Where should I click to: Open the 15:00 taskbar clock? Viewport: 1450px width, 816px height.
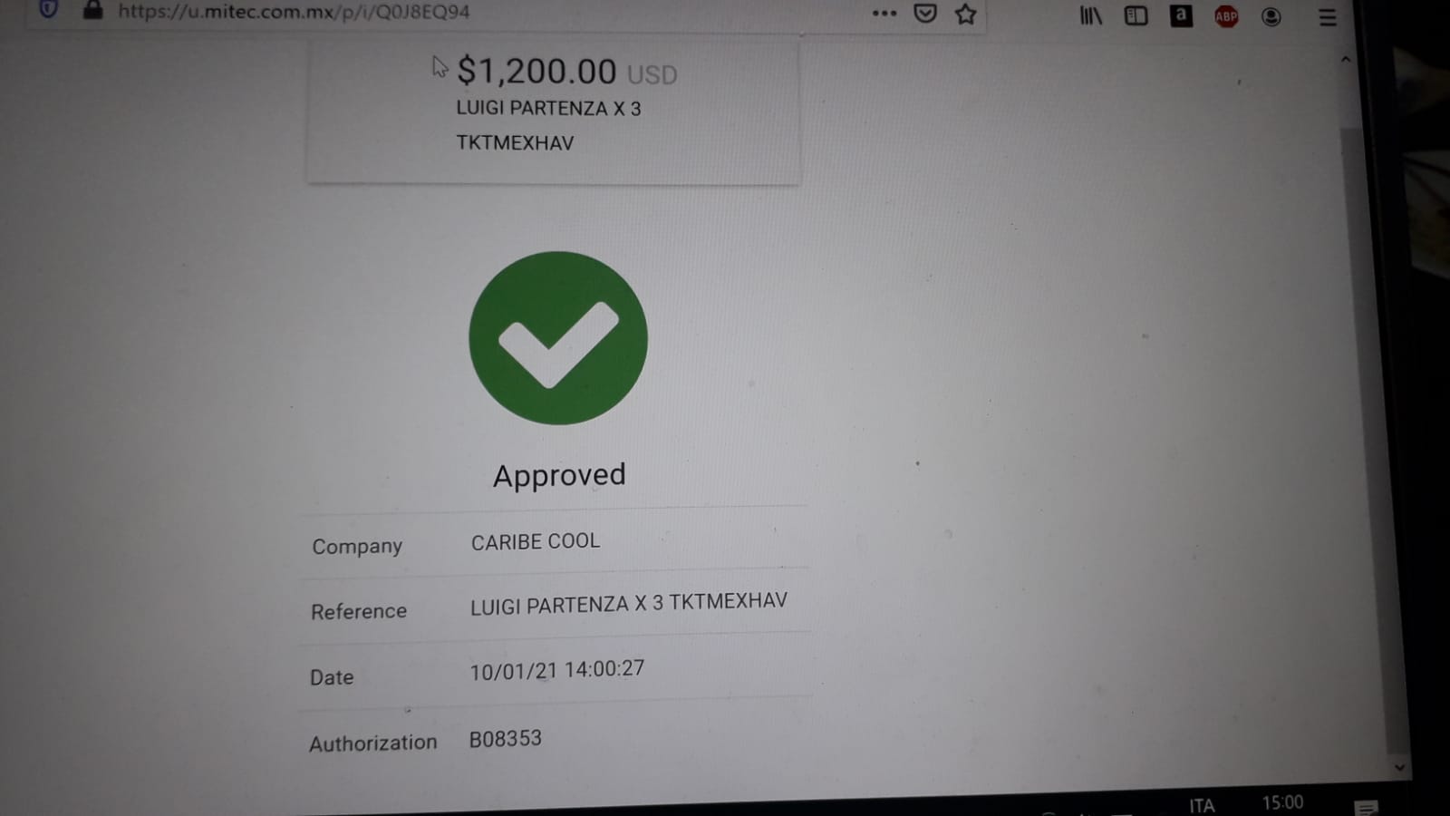point(1282,802)
